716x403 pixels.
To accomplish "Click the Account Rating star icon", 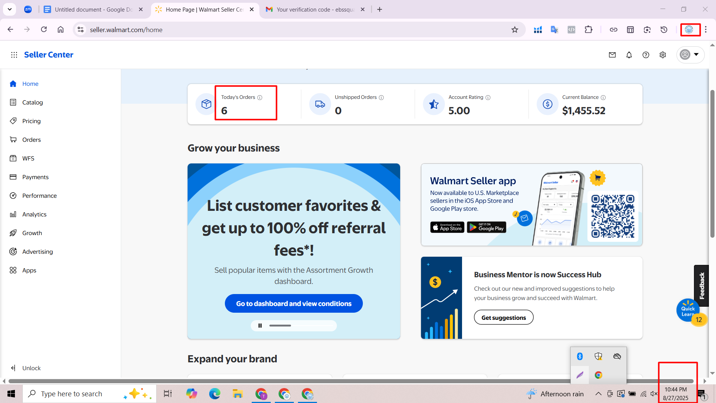I will (434, 104).
